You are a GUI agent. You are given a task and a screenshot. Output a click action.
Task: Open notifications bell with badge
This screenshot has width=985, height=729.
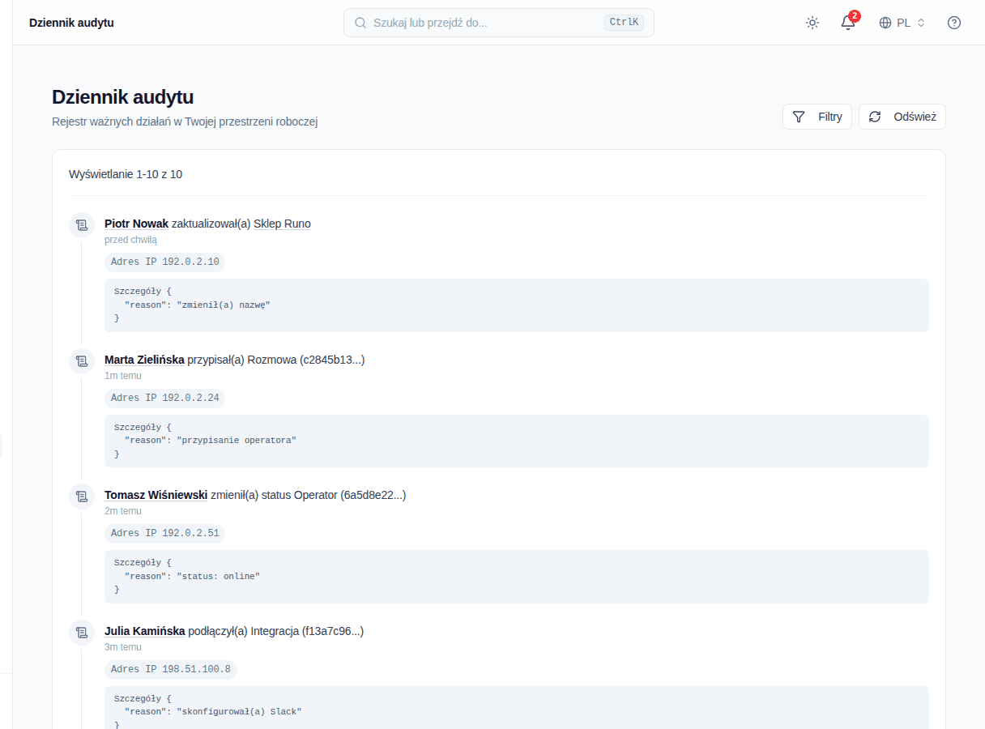848,23
